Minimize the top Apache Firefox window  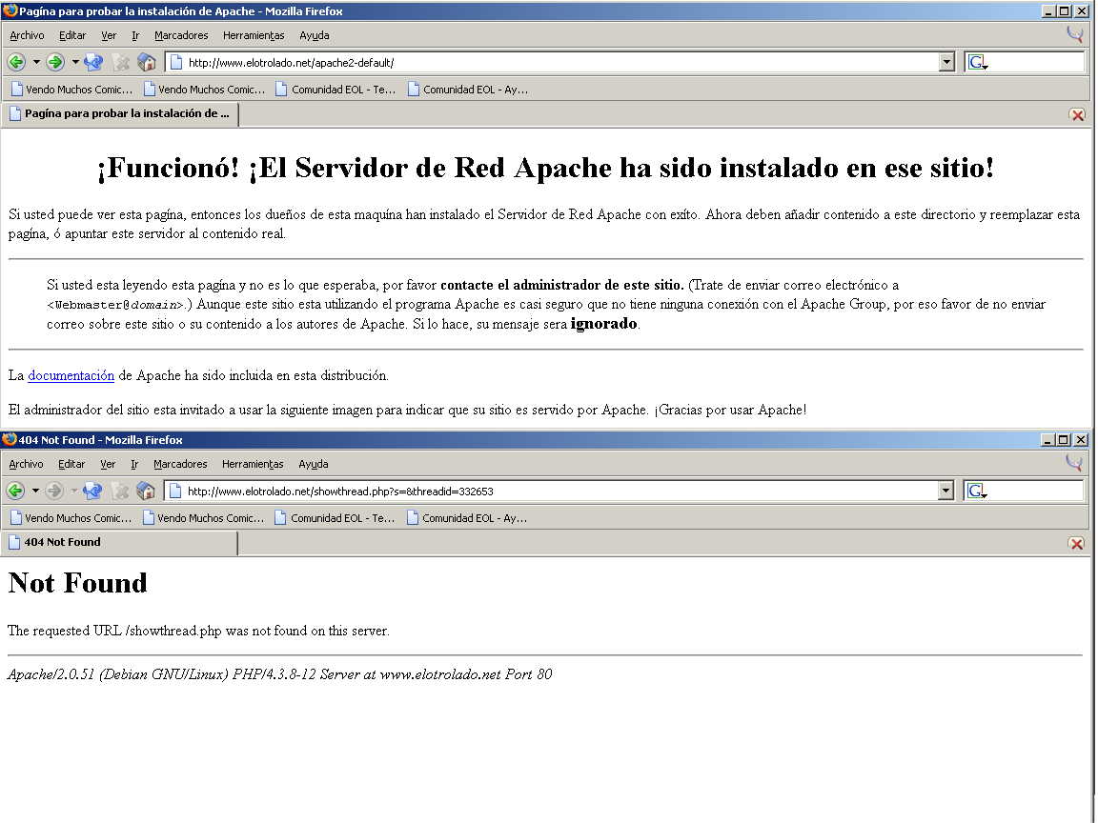1048,11
